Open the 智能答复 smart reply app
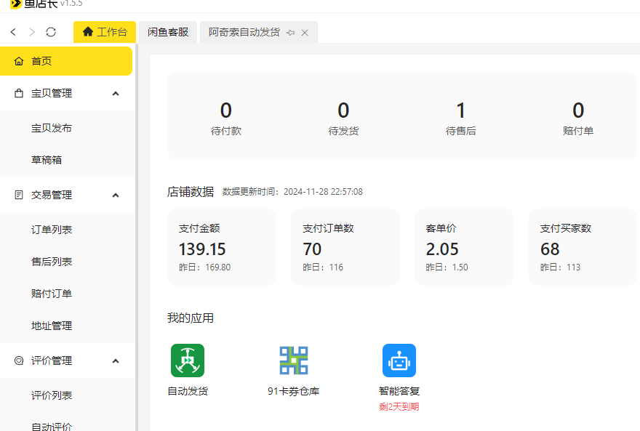Screen dimensions: 640x431 click(x=399, y=360)
